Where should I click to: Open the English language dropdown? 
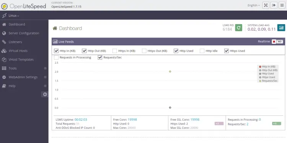click(x=254, y=5)
